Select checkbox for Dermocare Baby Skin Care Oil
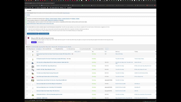This screenshot has width=181, height=102. click(27, 84)
